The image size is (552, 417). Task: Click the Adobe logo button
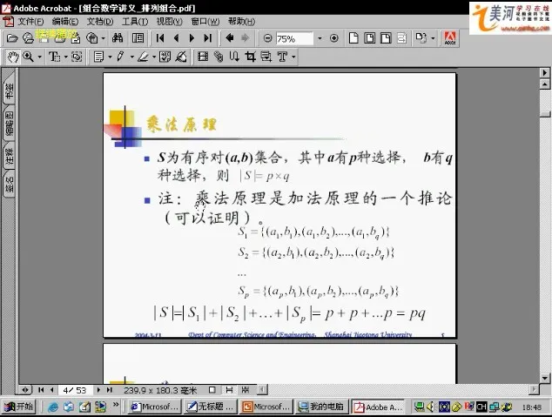point(450,38)
